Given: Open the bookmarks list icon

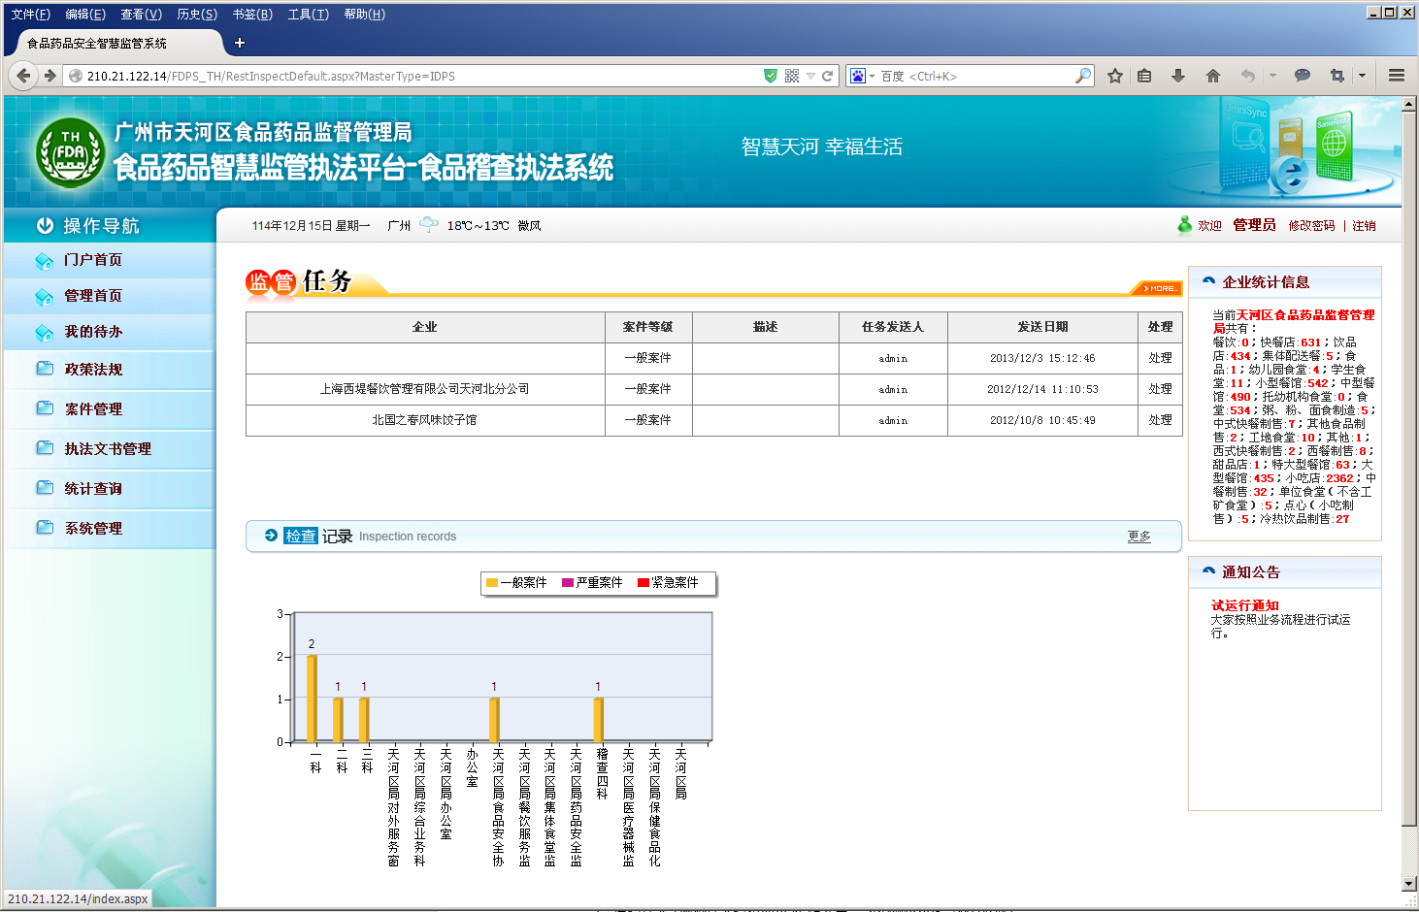Looking at the screenshot, I should (x=1144, y=76).
